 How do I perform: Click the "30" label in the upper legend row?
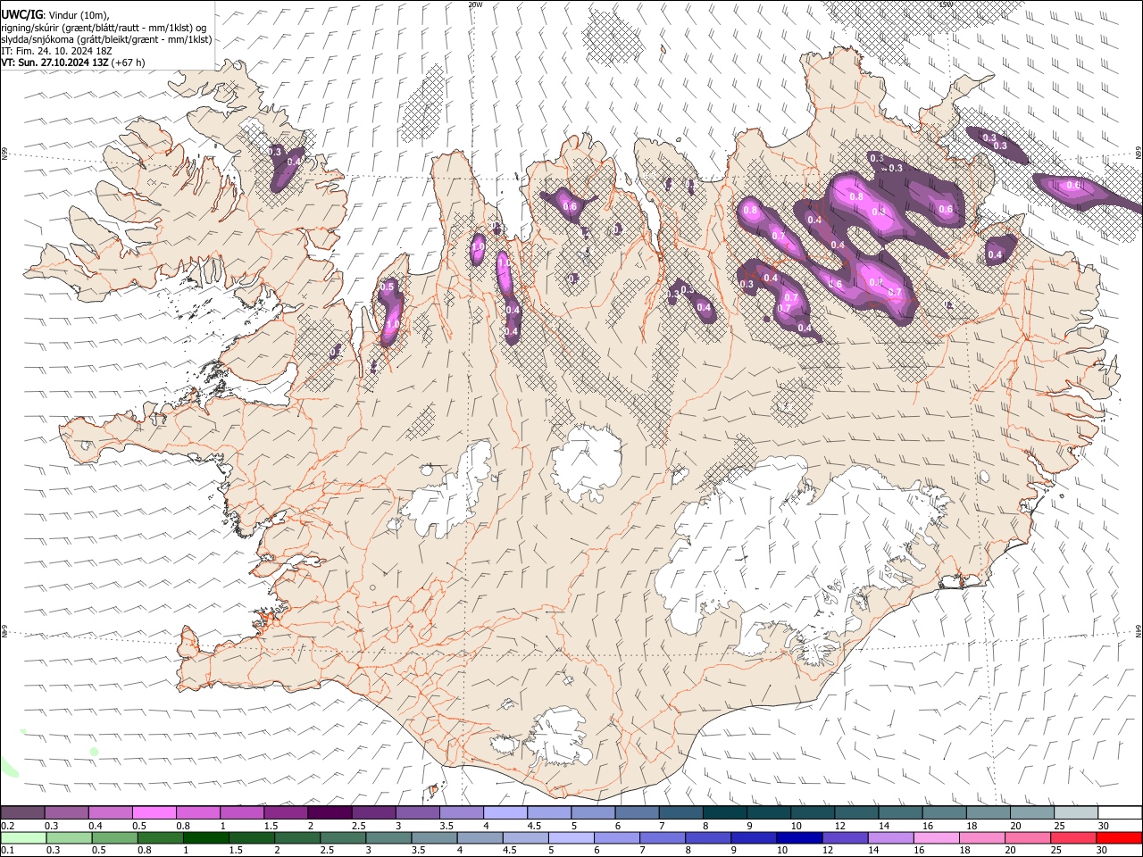pos(1104,826)
